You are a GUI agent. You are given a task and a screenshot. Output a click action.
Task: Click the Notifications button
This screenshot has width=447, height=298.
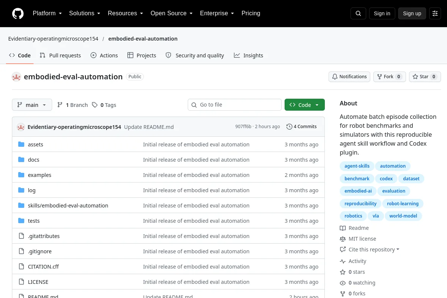click(x=349, y=77)
